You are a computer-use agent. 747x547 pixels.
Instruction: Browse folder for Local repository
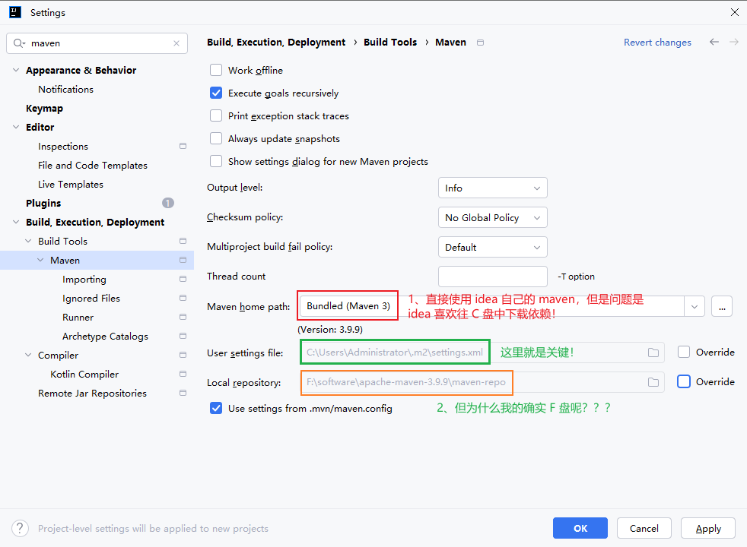[x=653, y=382]
